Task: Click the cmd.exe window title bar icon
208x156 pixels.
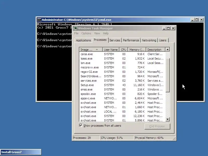Action: point(39,20)
